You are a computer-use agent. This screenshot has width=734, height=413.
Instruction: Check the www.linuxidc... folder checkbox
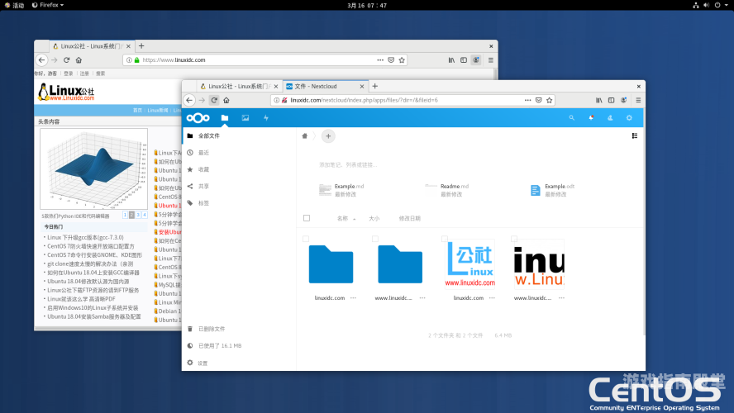coord(375,239)
